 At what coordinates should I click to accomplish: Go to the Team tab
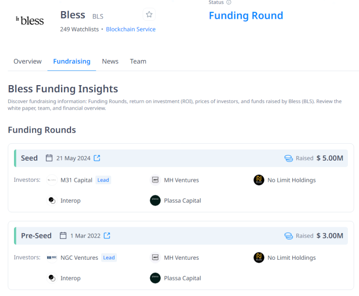click(x=138, y=61)
